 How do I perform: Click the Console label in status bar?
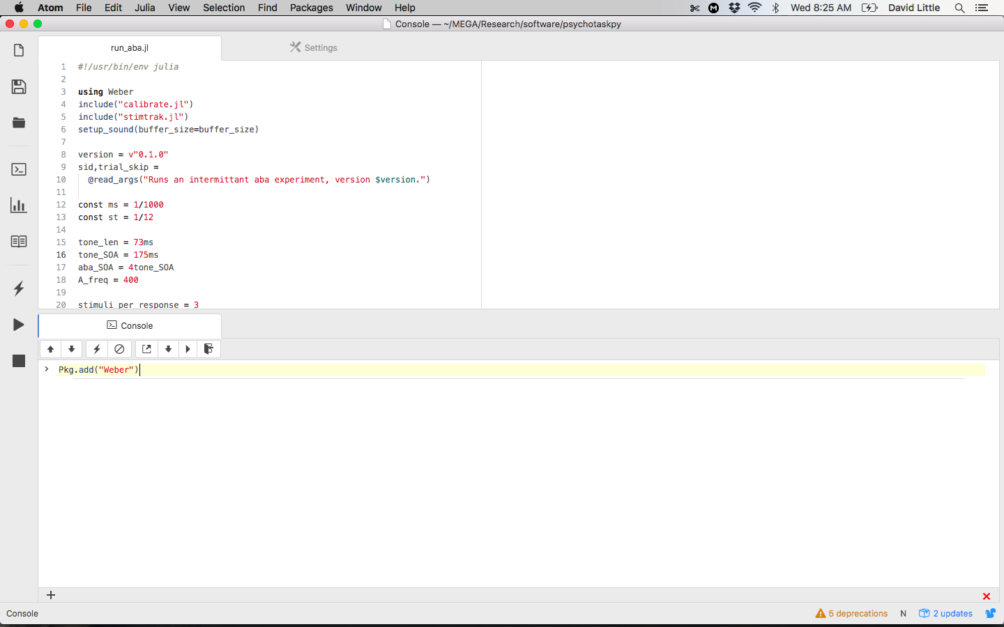pos(22,614)
